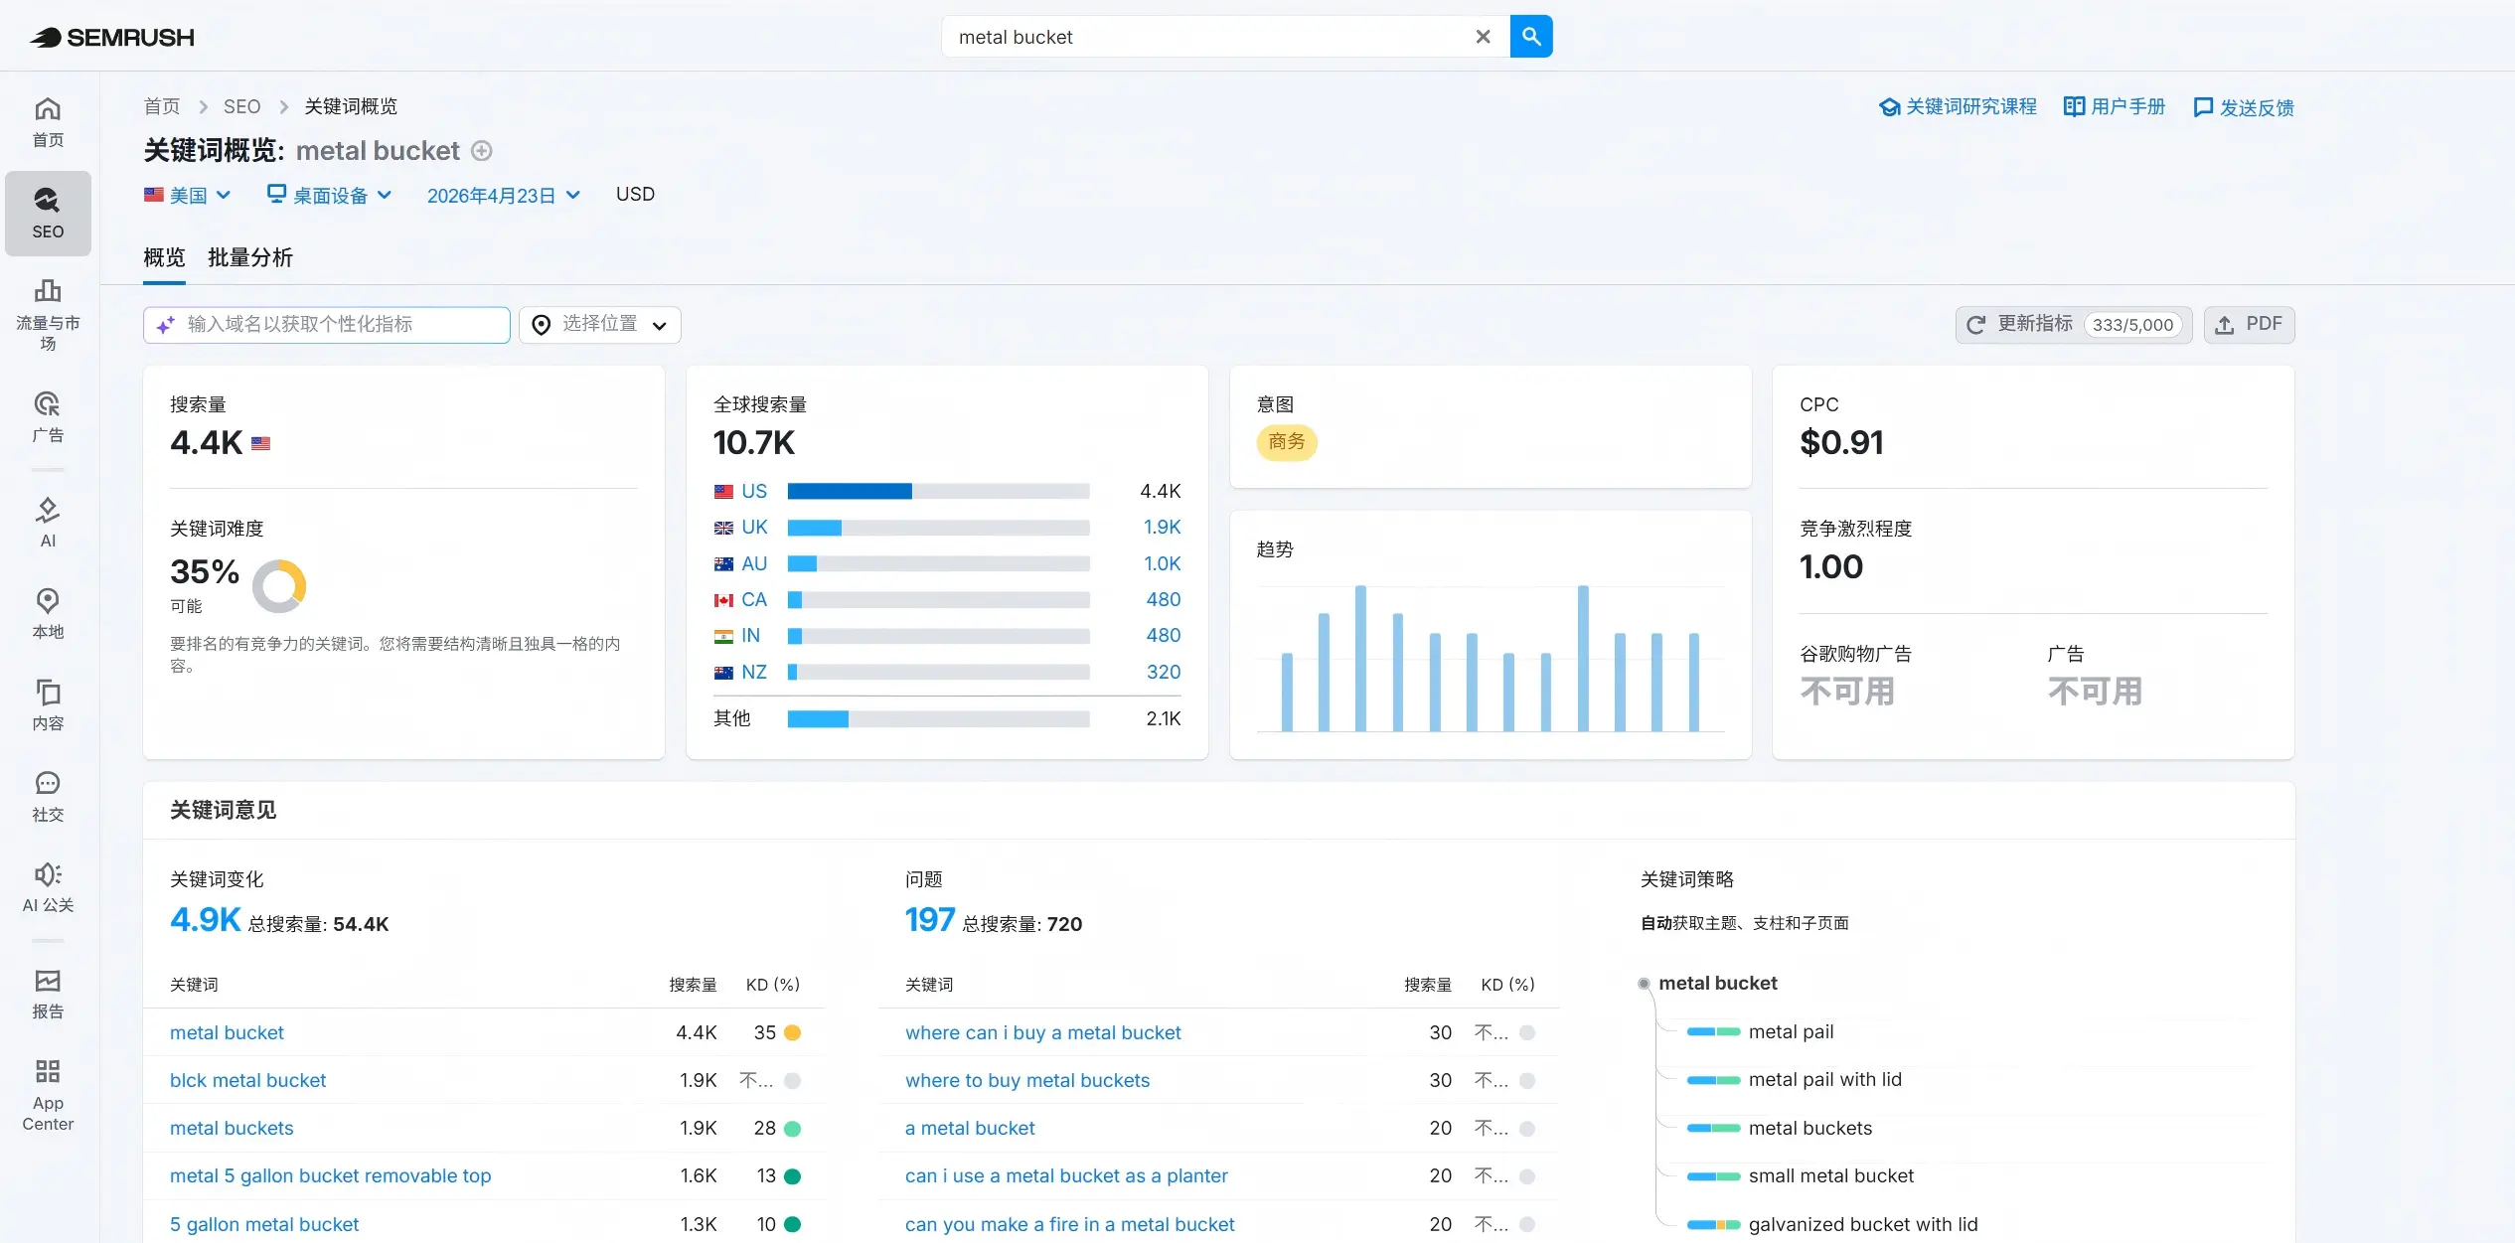
Task: Export report with PDF button
Action: [x=2249, y=325]
